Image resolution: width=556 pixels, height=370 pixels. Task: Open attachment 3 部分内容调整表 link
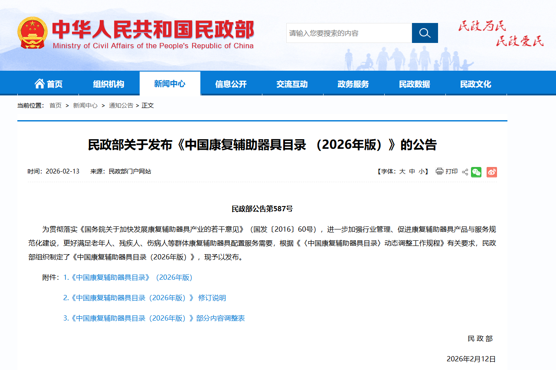[x=154, y=318]
